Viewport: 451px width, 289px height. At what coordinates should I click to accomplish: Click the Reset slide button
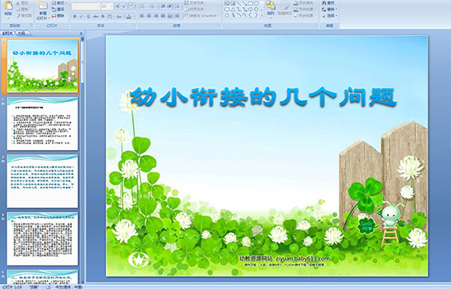coord(58,9)
